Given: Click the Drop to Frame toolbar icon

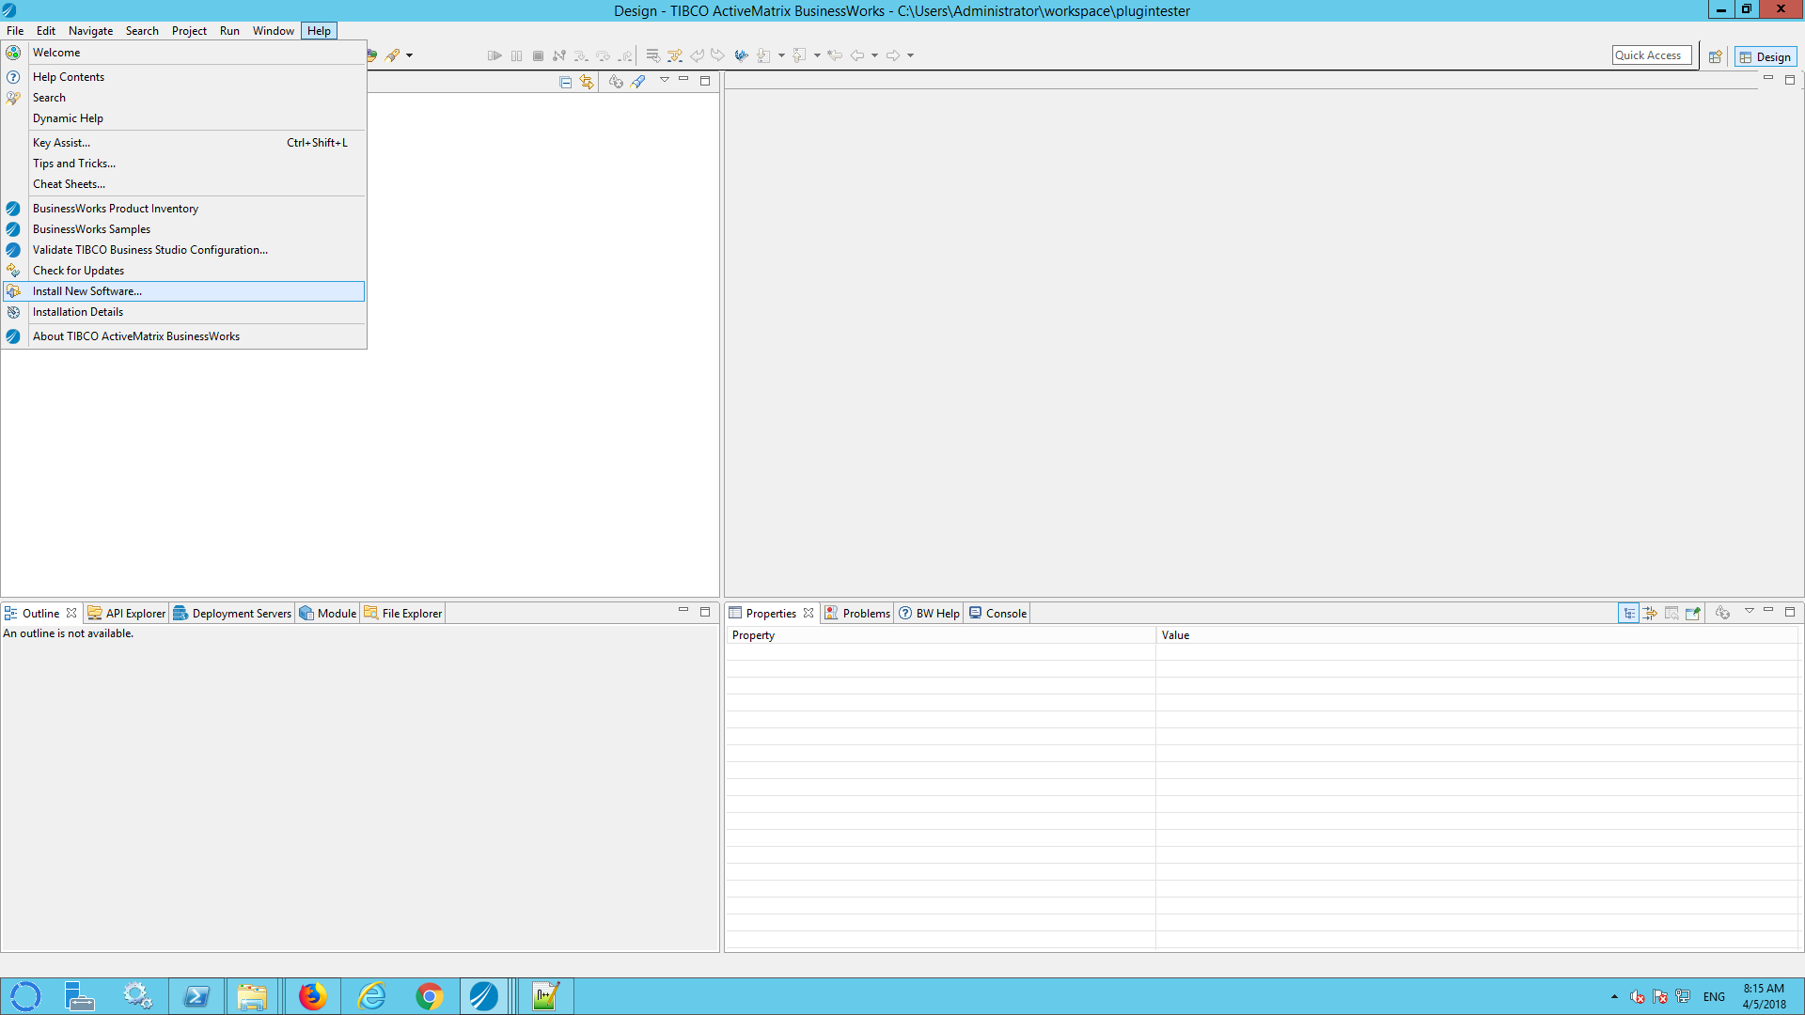Looking at the screenshot, I should coord(652,55).
